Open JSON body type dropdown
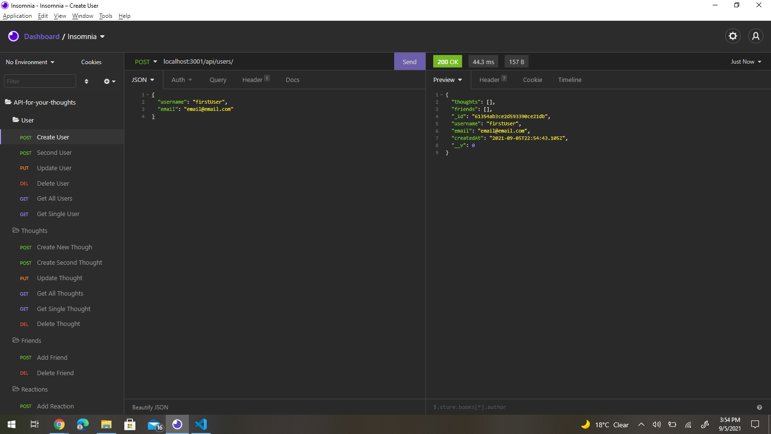This screenshot has width=771, height=434. click(x=143, y=80)
